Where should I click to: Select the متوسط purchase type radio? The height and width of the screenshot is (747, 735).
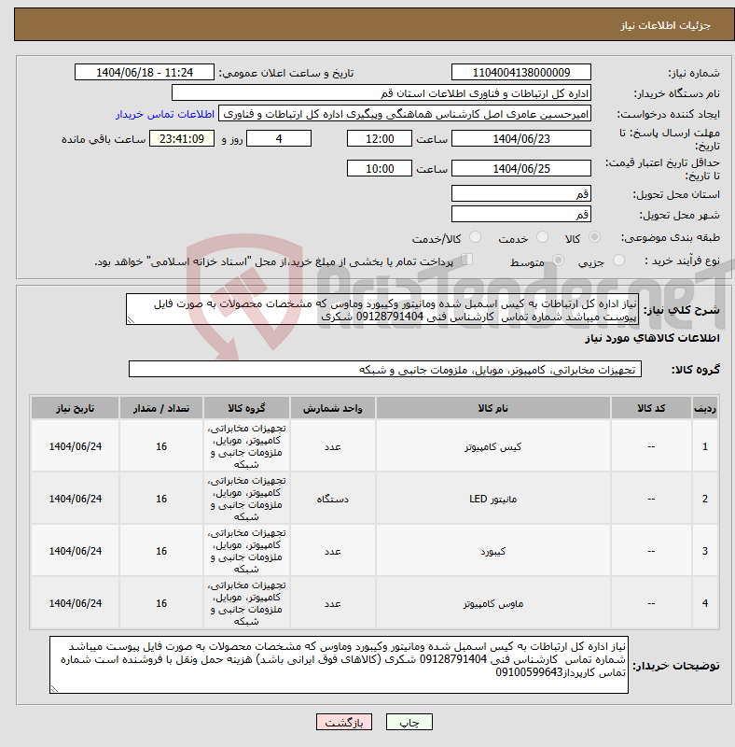pyautogui.click(x=558, y=261)
